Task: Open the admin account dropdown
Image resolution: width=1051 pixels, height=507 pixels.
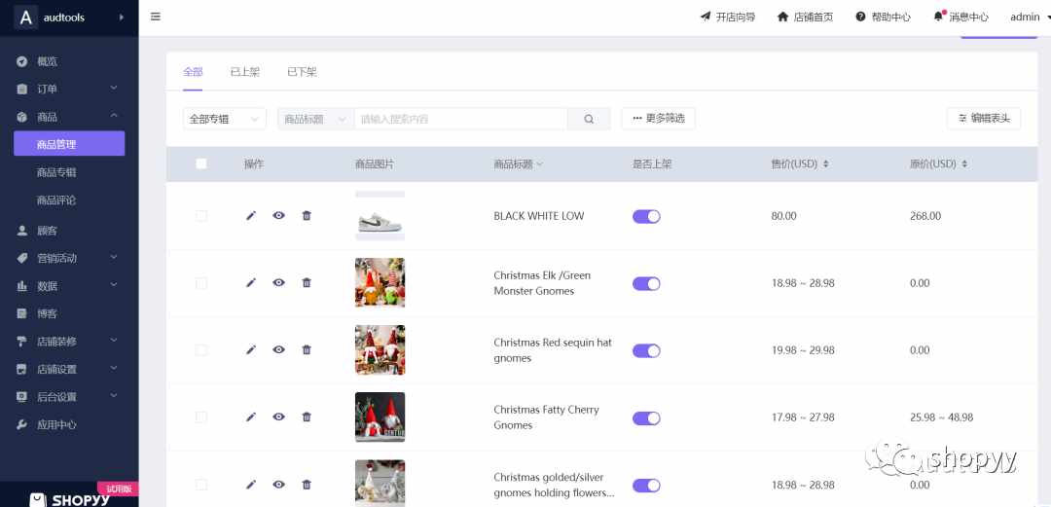Action: point(1031,17)
